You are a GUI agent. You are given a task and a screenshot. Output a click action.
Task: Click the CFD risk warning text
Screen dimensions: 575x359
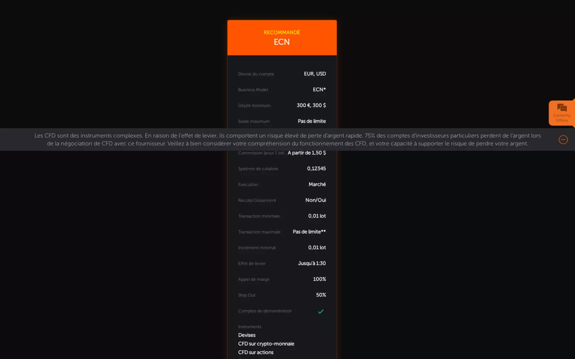click(x=287, y=139)
